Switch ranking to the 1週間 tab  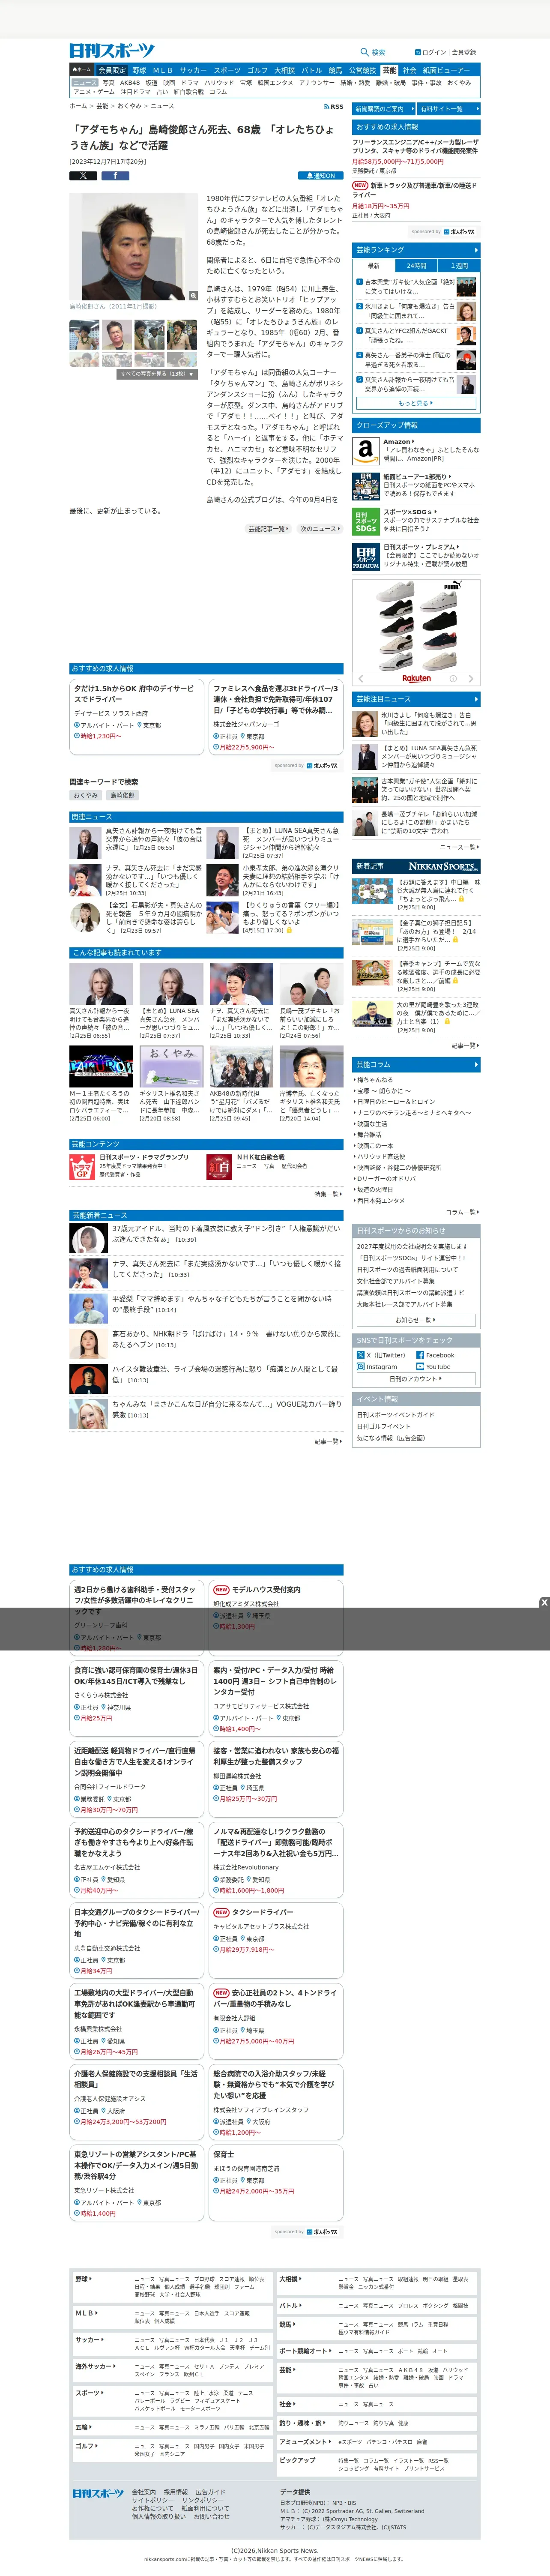click(x=459, y=266)
